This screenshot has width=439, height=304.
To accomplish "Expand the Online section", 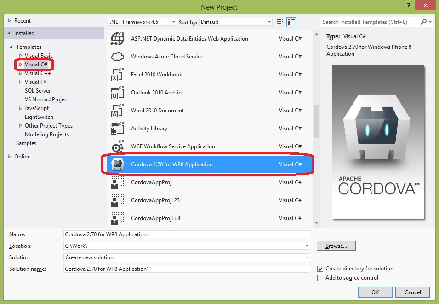I will pos(10,156).
